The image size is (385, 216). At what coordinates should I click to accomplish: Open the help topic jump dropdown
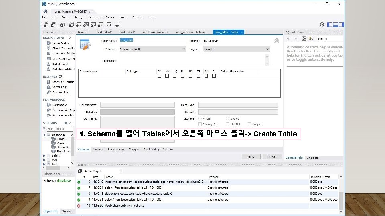point(329,39)
